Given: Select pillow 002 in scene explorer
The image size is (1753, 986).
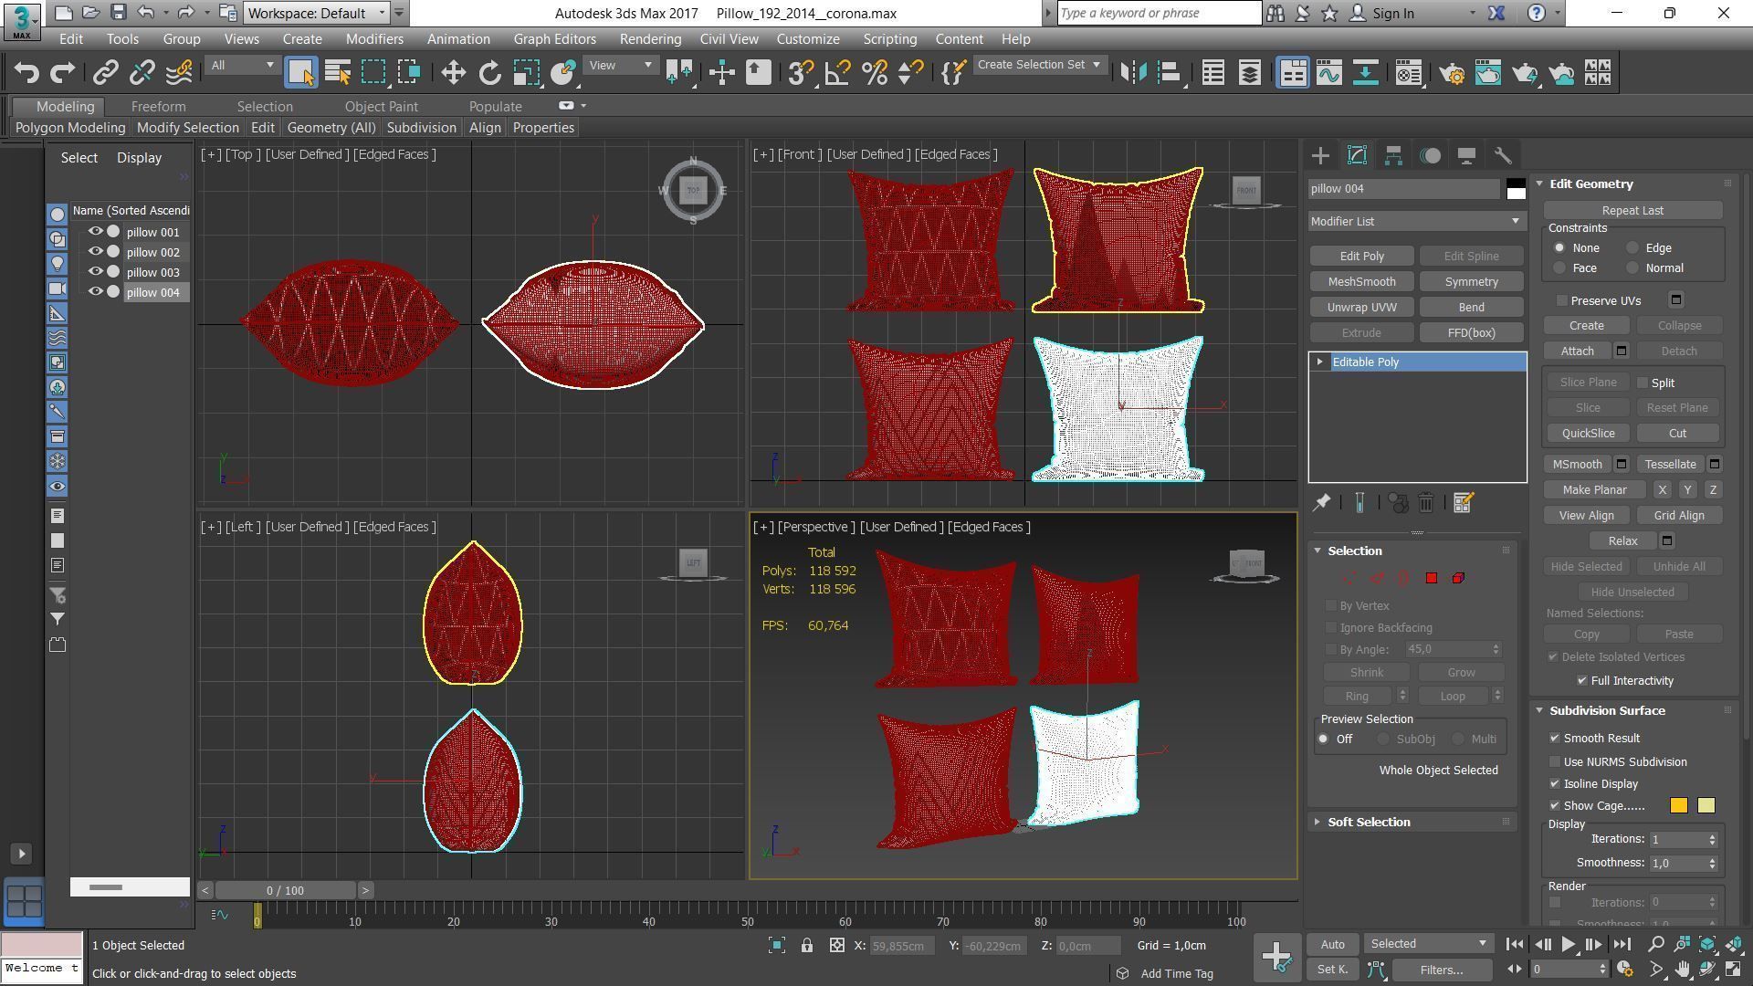Looking at the screenshot, I should (152, 253).
